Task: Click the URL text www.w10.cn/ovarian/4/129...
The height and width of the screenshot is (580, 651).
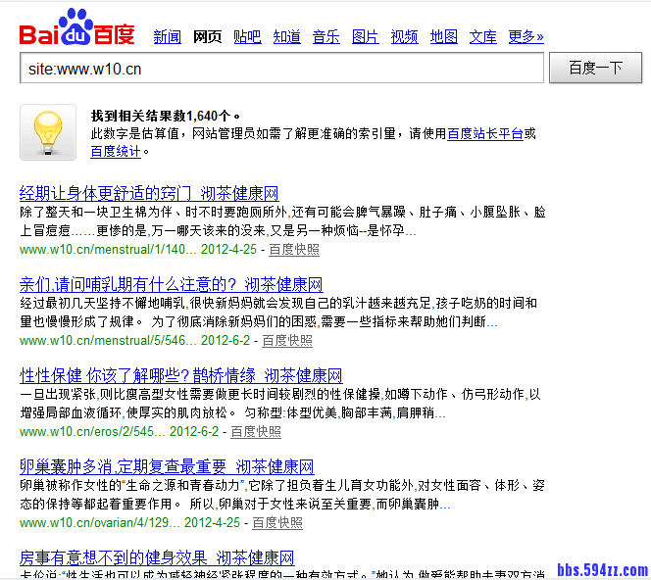Action: click(100, 523)
